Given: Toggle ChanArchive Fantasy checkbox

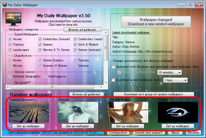Looking at the screenshot, I should click(75, 60).
